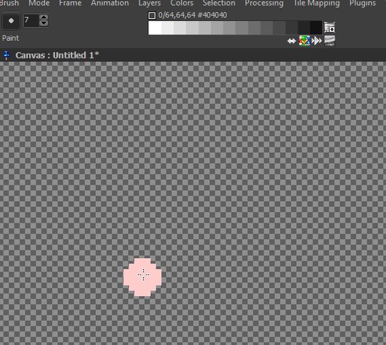Select the white swatch in the gradient palette
This screenshot has width=386, height=345.
[155, 28]
